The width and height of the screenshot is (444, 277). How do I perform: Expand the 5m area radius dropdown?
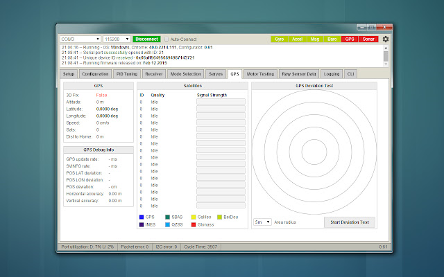click(x=262, y=222)
